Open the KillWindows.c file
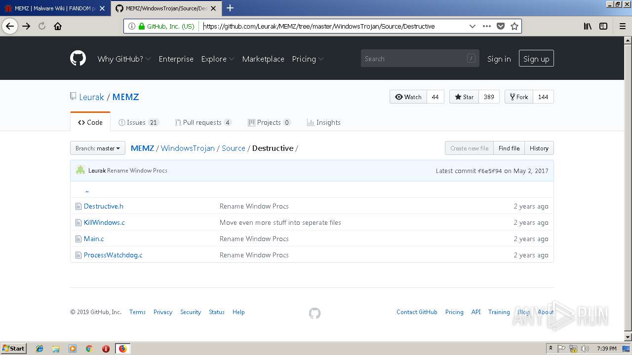Image resolution: width=632 pixels, height=355 pixels. coord(104,222)
